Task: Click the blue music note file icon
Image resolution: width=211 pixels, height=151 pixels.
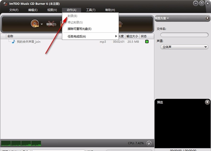Action: tap(13, 42)
